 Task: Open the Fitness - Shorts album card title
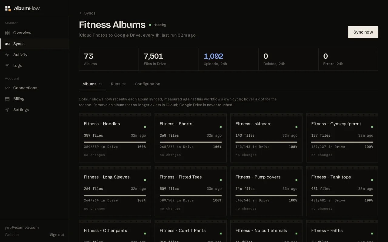pyautogui.click(x=176, y=124)
